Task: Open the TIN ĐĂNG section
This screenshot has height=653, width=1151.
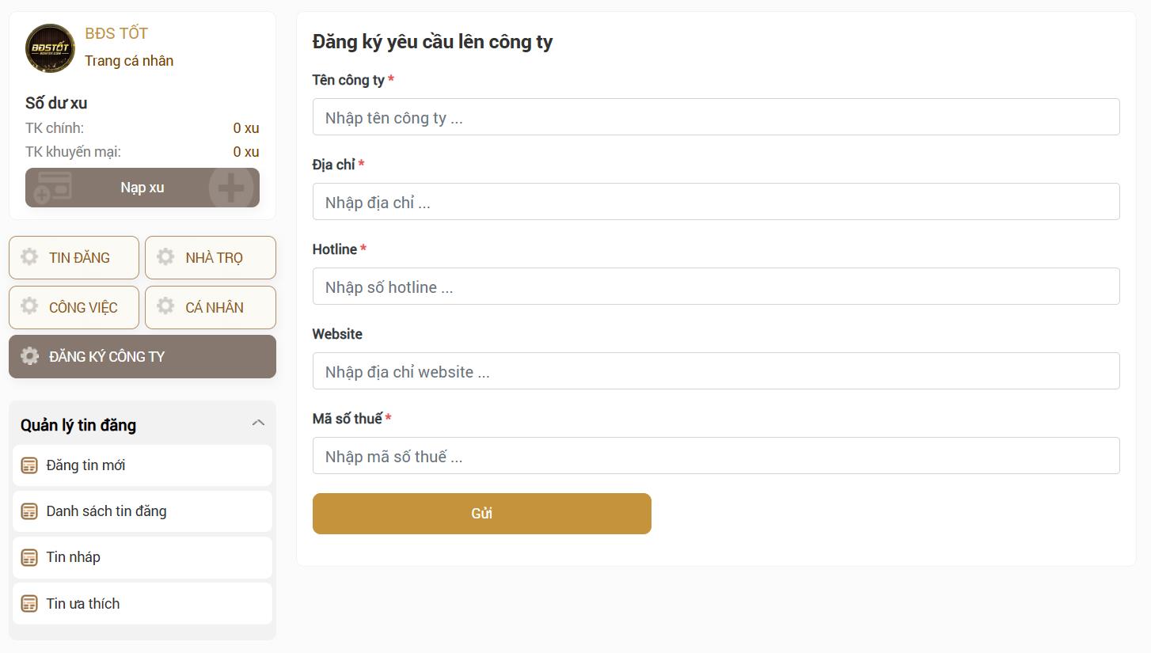Action: click(x=74, y=257)
